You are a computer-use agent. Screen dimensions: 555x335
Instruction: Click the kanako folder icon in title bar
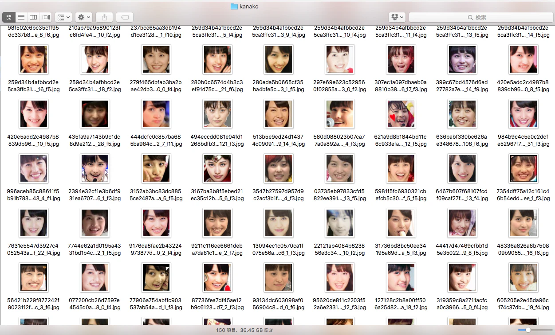click(x=234, y=6)
